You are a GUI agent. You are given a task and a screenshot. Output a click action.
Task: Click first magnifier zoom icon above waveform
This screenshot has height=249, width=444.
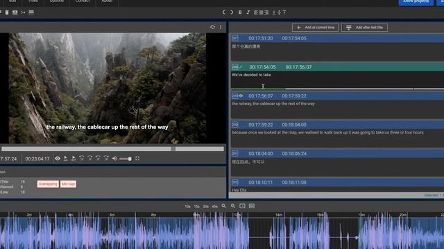(223, 206)
